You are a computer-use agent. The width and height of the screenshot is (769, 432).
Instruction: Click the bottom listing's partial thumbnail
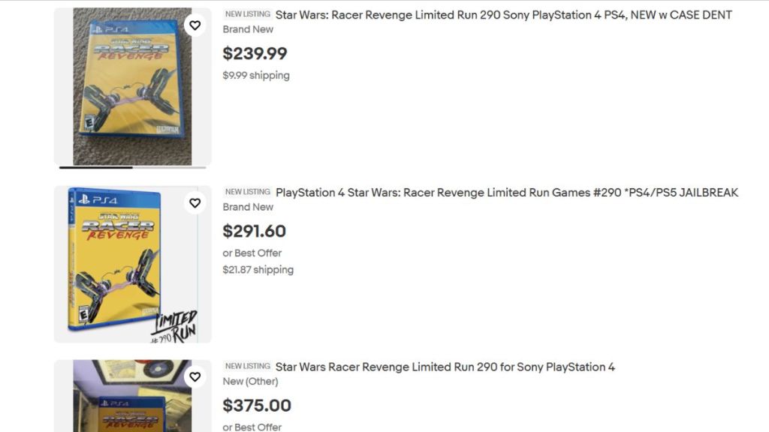pyautogui.click(x=132, y=397)
